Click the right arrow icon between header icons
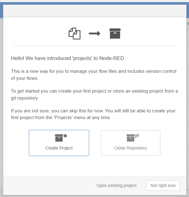This screenshot has width=189, height=197. [94, 33]
